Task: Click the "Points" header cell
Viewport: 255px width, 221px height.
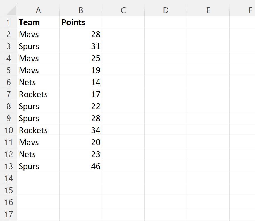Action: point(81,22)
